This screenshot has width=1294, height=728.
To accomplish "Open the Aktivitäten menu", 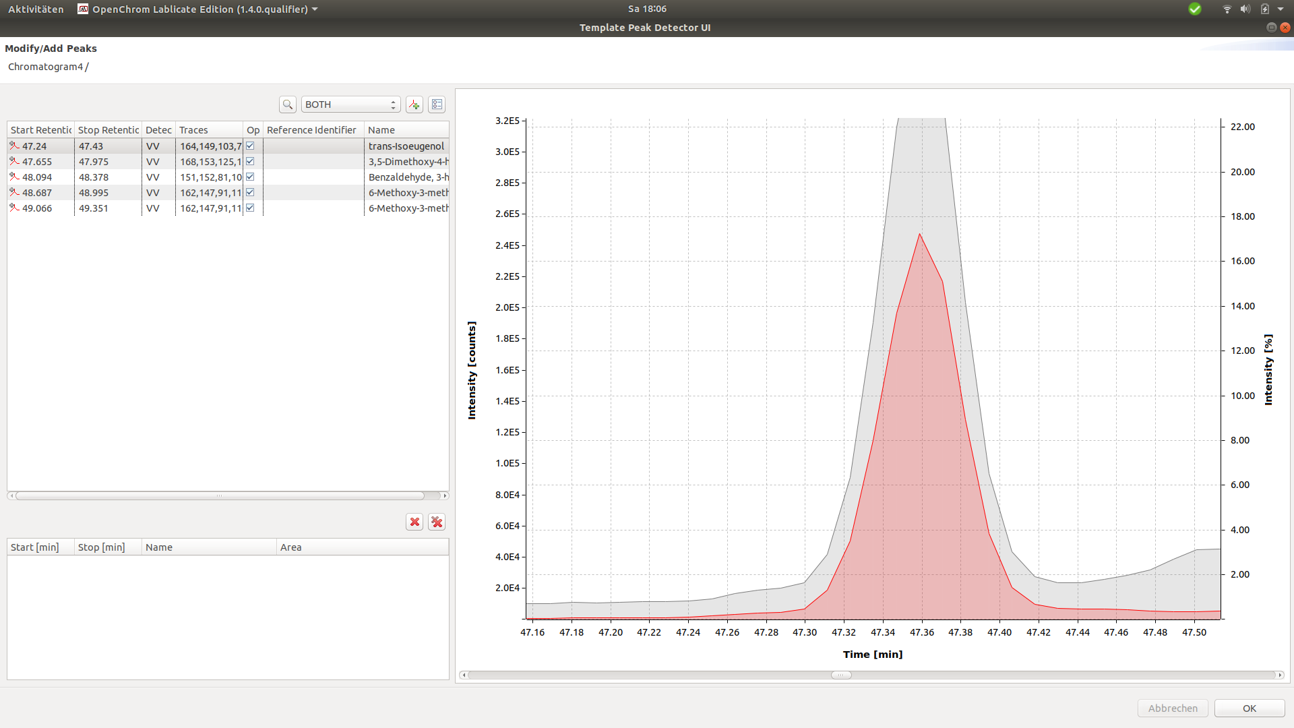I will click(x=36, y=9).
